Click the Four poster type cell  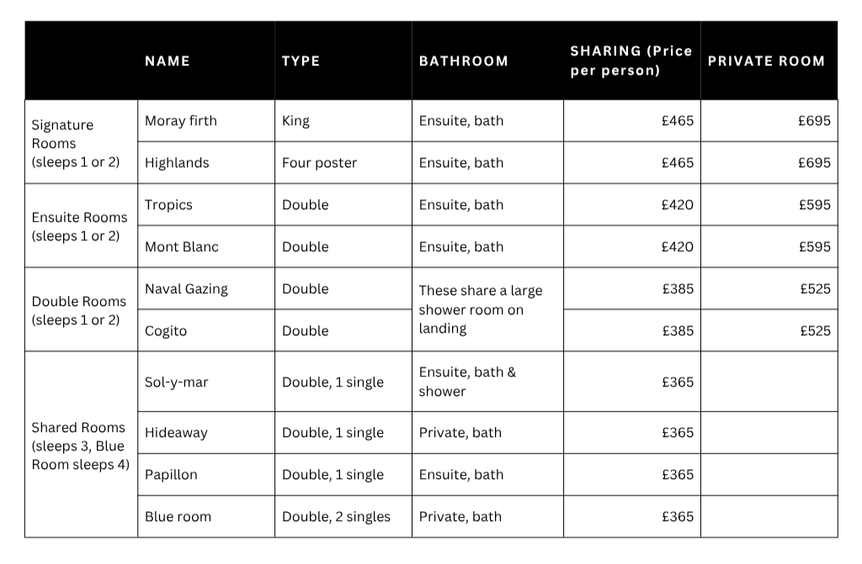point(343,163)
